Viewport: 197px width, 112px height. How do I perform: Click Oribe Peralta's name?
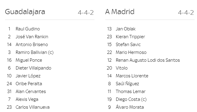point(29,84)
